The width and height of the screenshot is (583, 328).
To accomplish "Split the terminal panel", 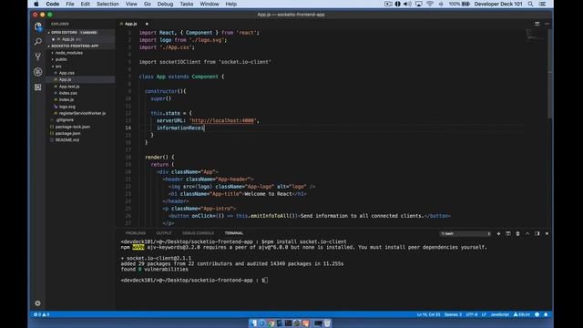I will pyautogui.click(x=508, y=233).
